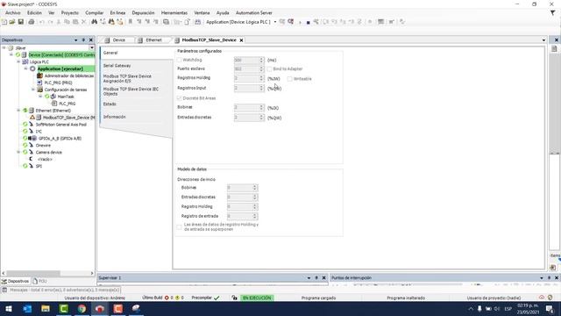The height and width of the screenshot is (316, 561).
Task: Click the Bobinas start address field
Action: (239, 188)
